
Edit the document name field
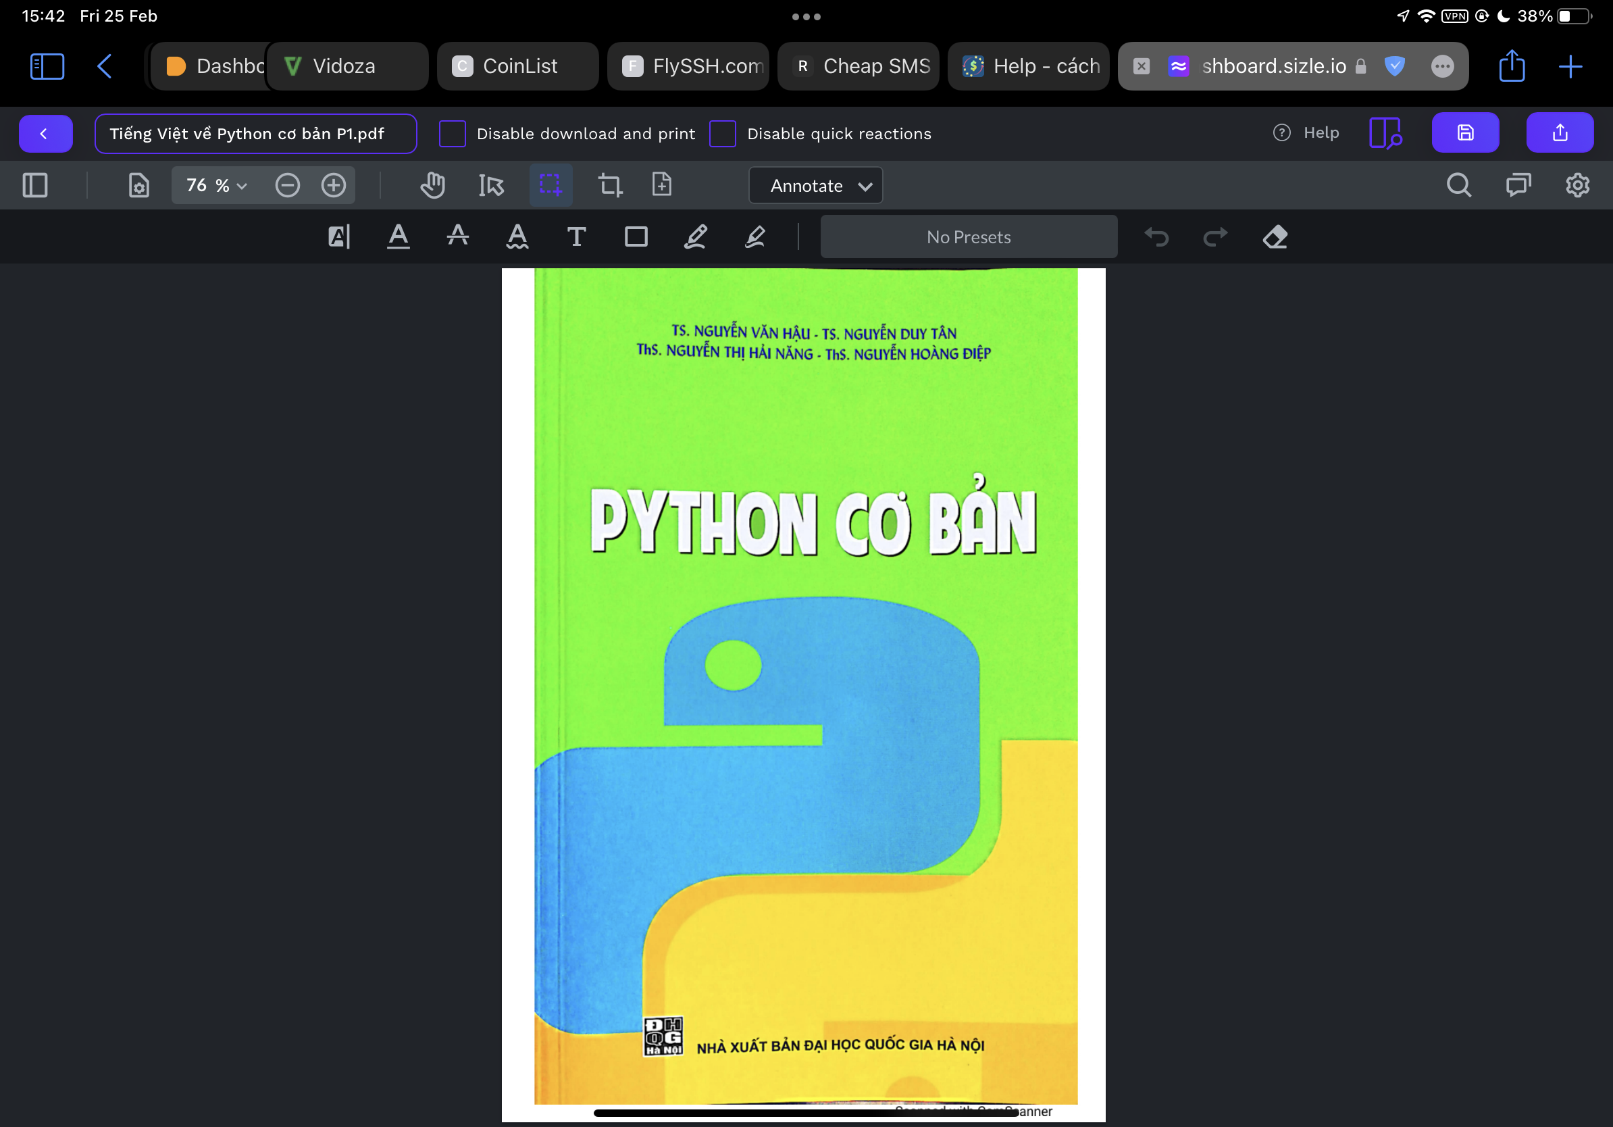[256, 134]
